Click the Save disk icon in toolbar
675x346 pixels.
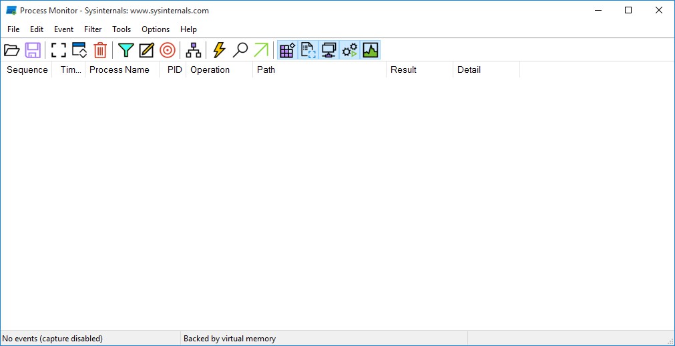click(33, 50)
